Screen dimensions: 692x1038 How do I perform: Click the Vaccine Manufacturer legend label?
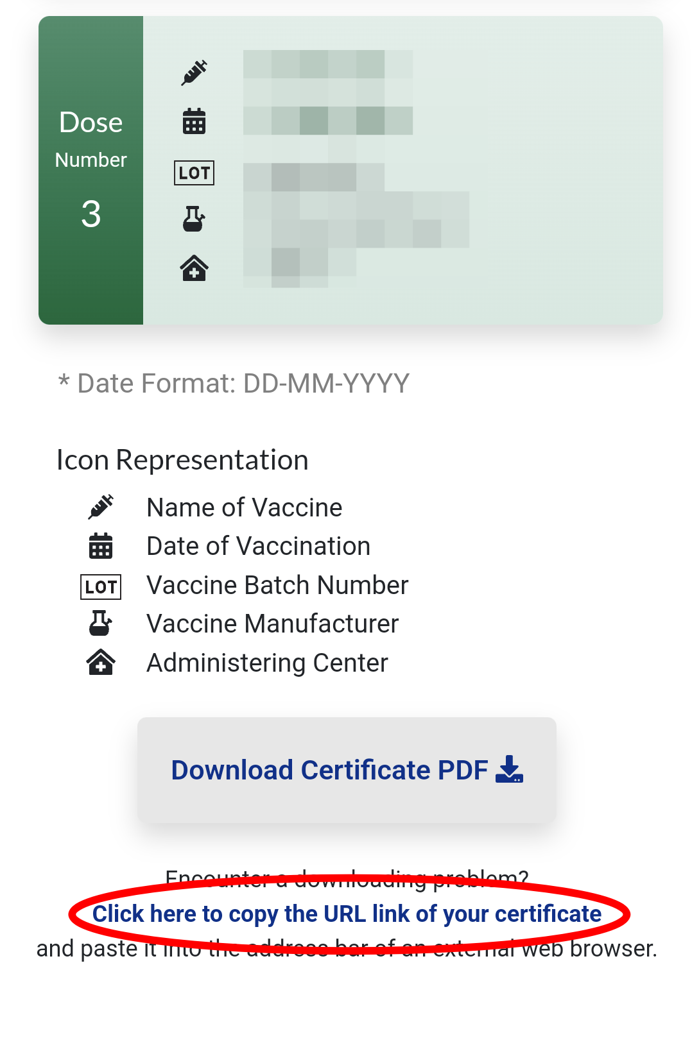272,624
